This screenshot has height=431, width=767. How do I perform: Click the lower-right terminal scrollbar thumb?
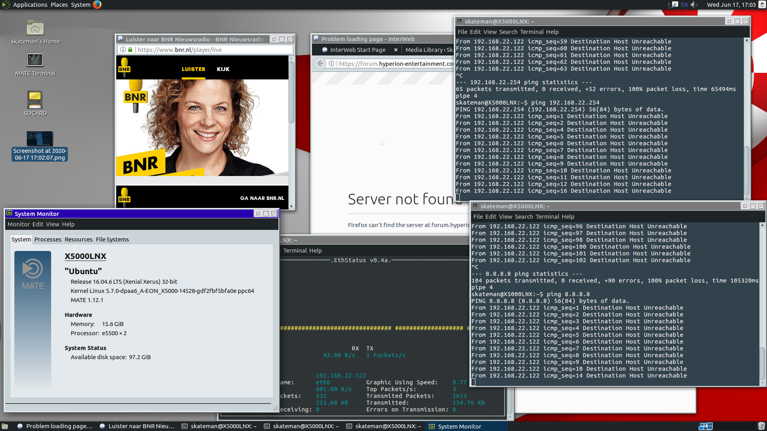(x=762, y=363)
